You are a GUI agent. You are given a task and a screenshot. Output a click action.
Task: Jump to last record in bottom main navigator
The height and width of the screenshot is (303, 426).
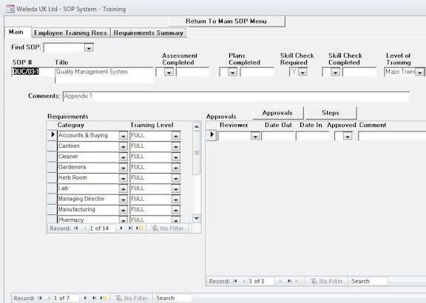(x=94, y=298)
